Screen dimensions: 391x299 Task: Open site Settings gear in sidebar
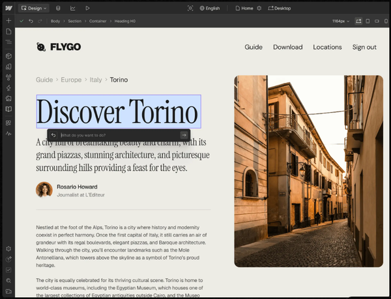tap(8, 249)
